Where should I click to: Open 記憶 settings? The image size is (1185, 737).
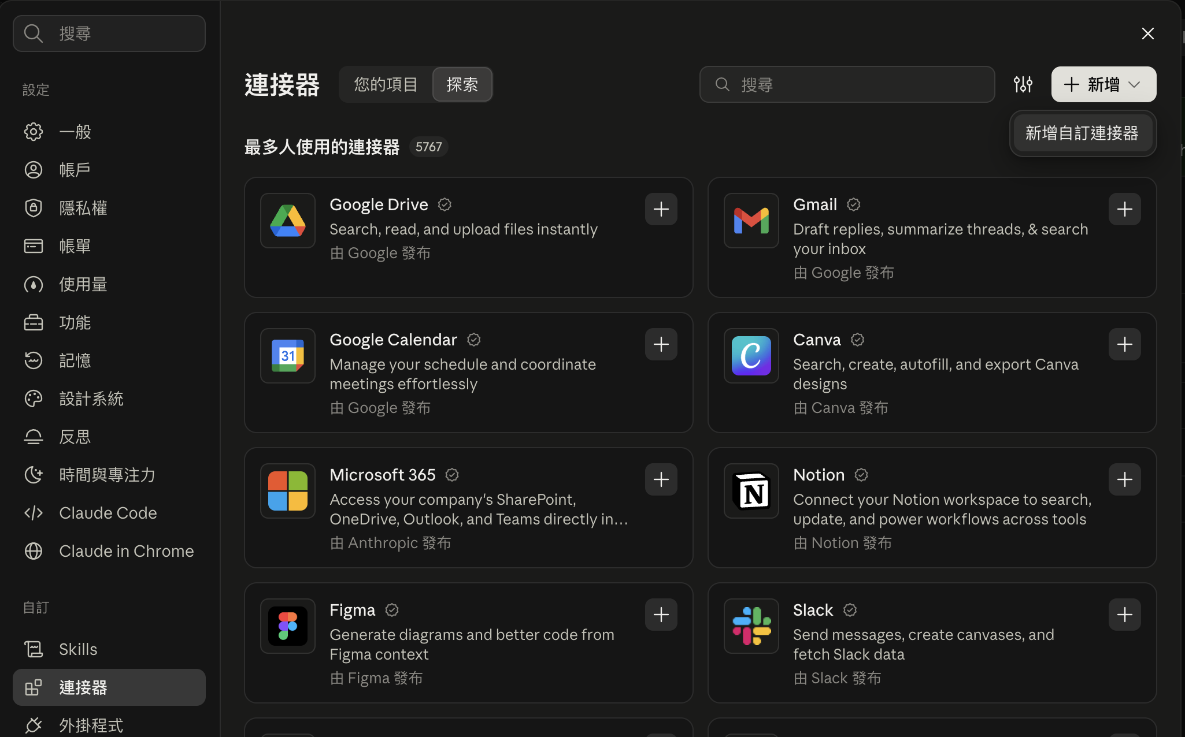pyautogui.click(x=109, y=360)
